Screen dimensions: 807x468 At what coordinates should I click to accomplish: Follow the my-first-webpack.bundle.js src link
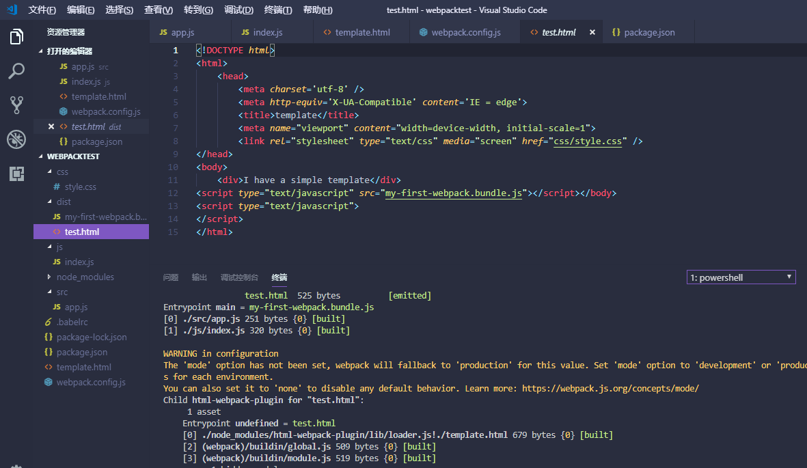454,193
